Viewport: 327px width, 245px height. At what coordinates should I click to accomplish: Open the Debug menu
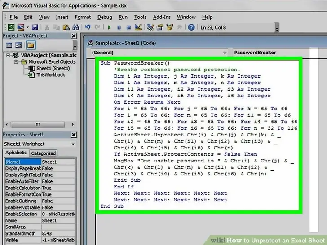(x=105, y=17)
